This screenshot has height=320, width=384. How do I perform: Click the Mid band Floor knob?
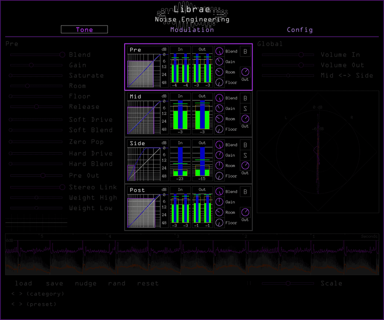pos(219,129)
